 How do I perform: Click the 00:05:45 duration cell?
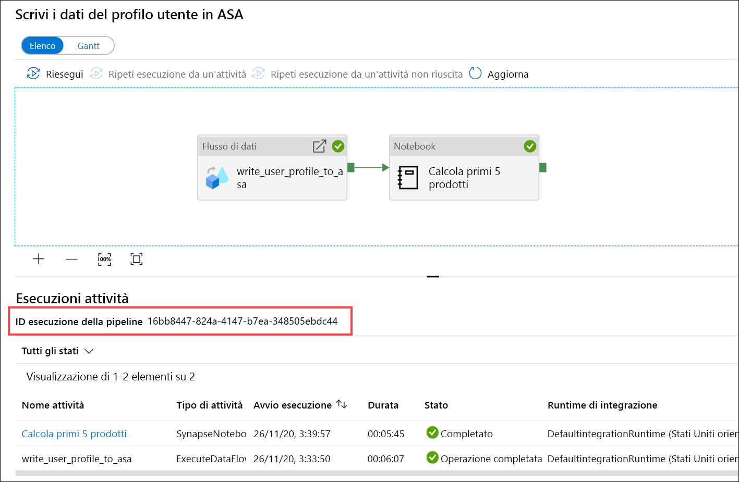(386, 434)
